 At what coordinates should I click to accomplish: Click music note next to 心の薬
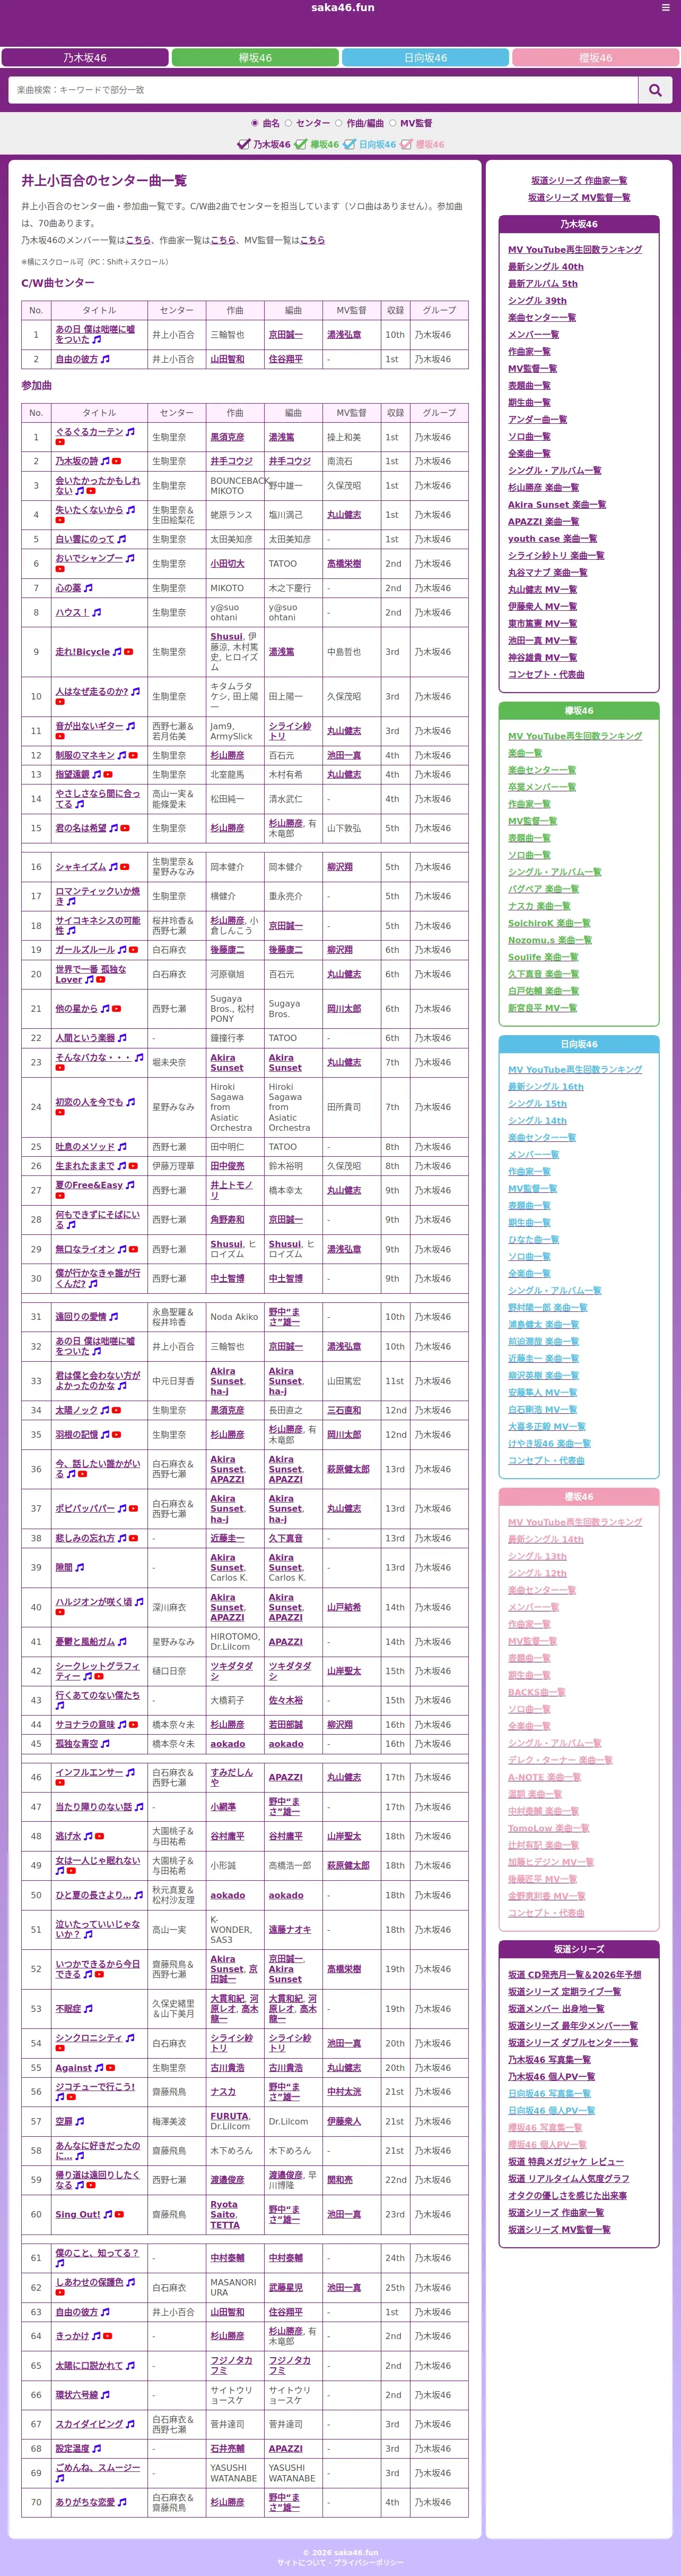coord(88,588)
